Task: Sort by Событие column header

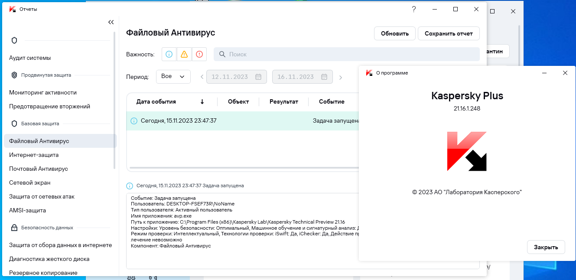Action: 332,101
